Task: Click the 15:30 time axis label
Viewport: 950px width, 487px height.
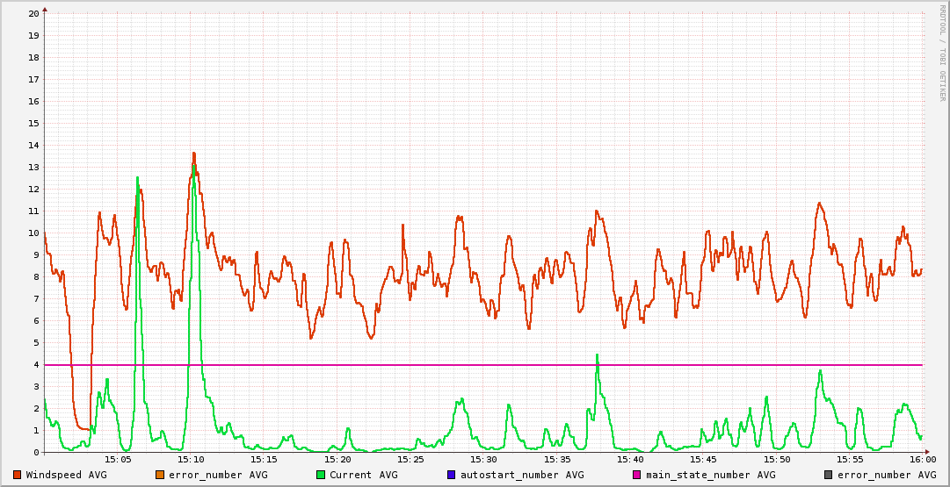Action: pos(483,459)
